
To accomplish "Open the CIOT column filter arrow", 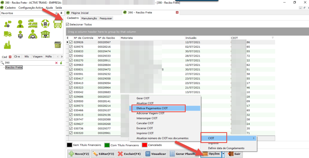I will (273, 38).
